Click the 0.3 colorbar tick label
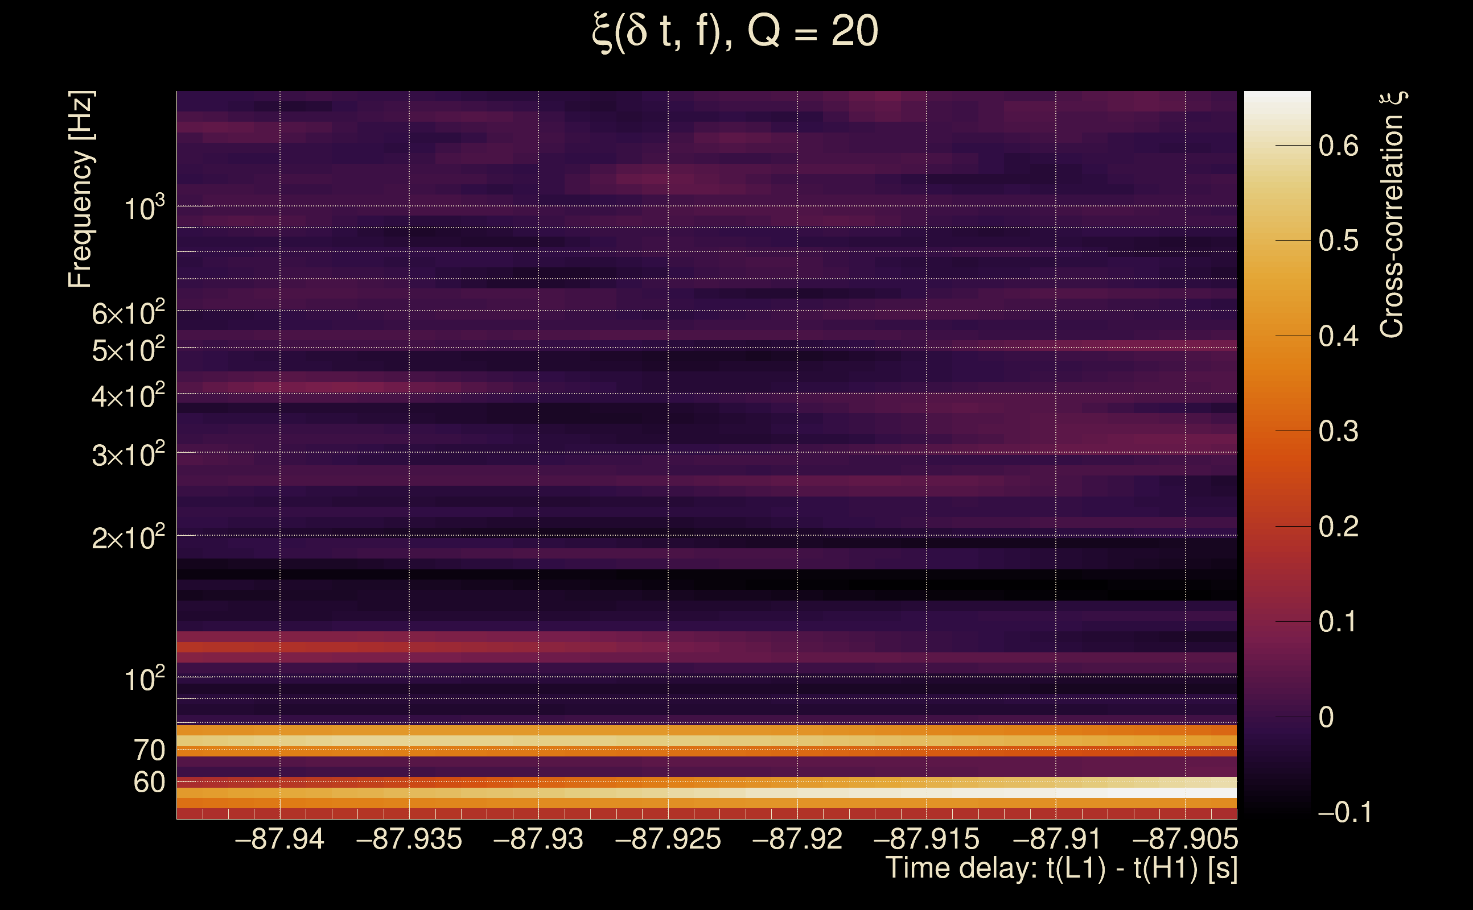Viewport: 1473px width, 910px height. point(1338,432)
